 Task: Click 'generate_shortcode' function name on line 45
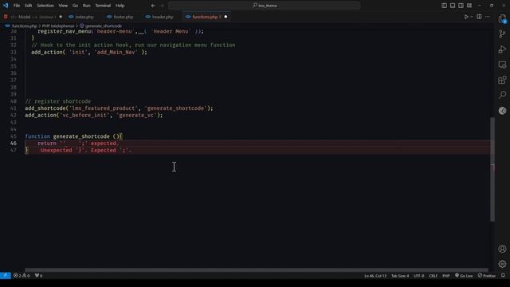81,136
